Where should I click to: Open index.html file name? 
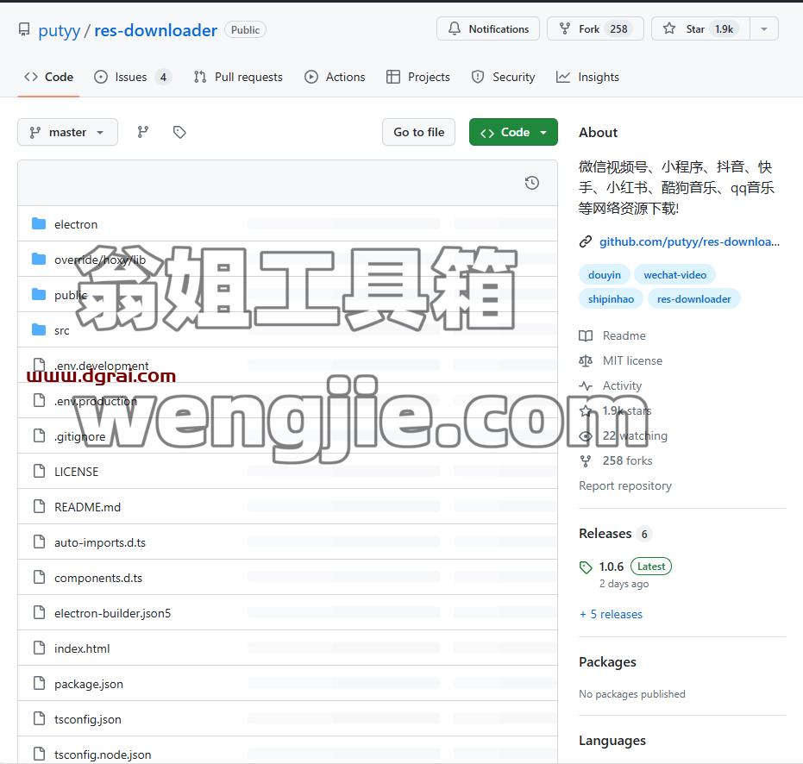(82, 648)
